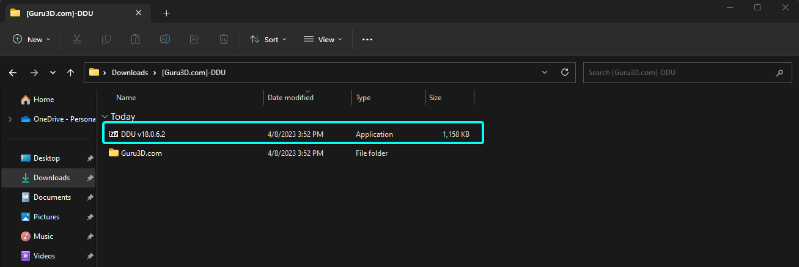Click the Share icon in toolbar
The width and height of the screenshot is (799, 267).
[194, 39]
